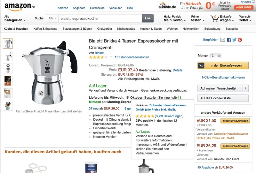Expand the Wunschzettel list arrow

(245, 88)
